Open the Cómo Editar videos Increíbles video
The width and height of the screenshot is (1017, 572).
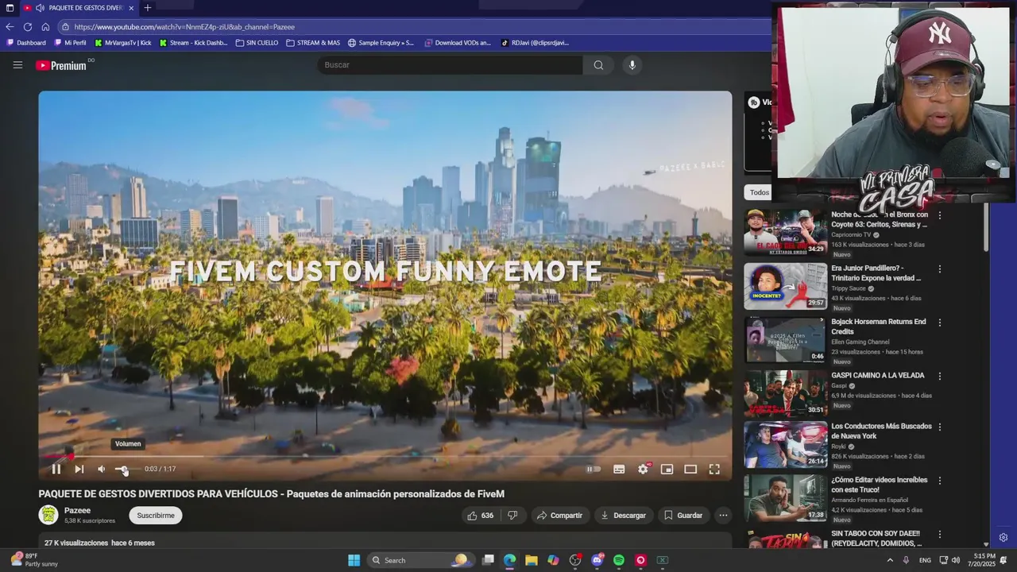785,498
